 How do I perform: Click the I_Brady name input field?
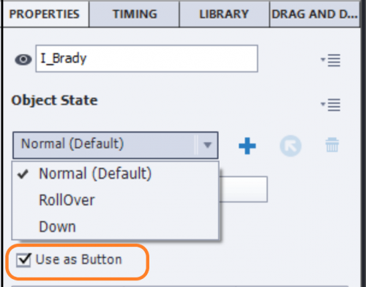point(146,59)
